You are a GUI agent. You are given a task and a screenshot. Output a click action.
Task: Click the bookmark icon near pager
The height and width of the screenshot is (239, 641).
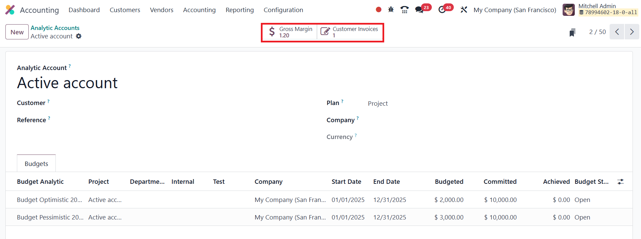click(572, 32)
